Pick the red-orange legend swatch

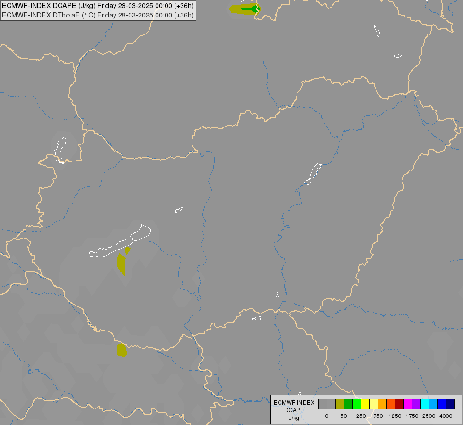[x=391, y=404]
